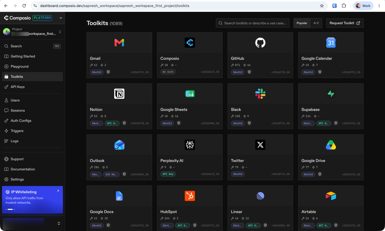Select the IP Whitelisting carousel indicator dots
Image resolution: width=385 pixels, height=231 pixels.
tap(10, 209)
